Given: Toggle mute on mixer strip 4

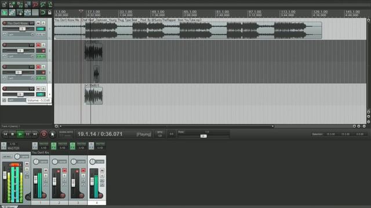Looking at the screenshot, I should click(x=102, y=170).
